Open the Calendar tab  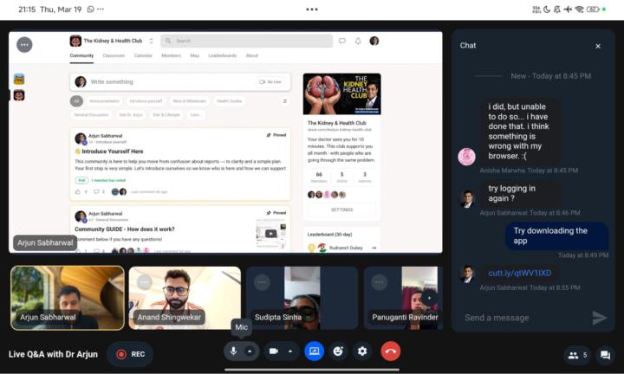pyautogui.click(x=143, y=55)
